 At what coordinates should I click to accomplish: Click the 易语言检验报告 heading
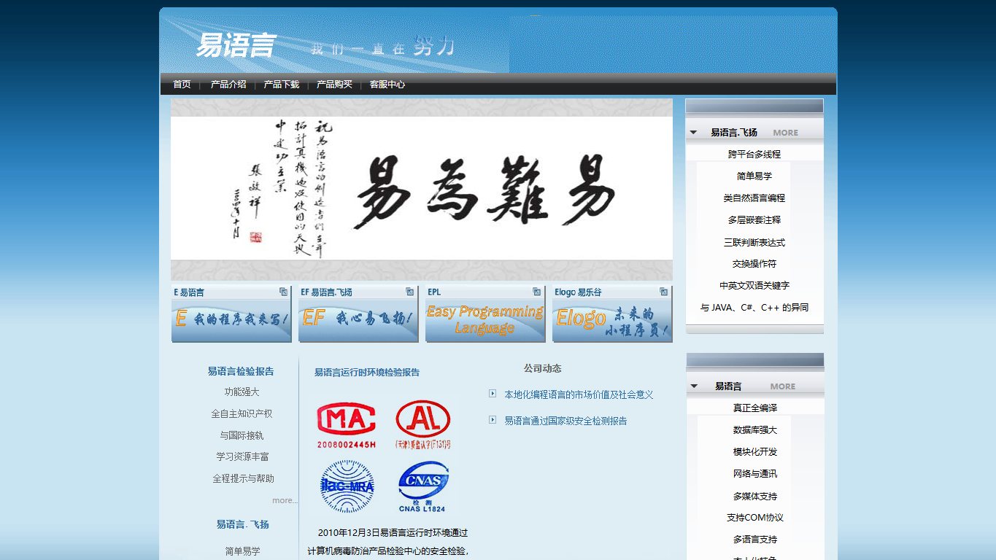(x=241, y=371)
